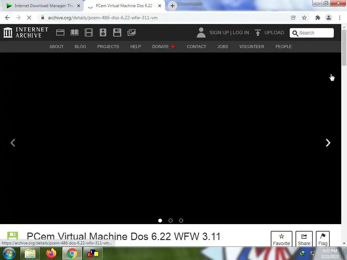Click the Flag button
Image resolution: width=347 pixels, height=260 pixels.
(323, 239)
